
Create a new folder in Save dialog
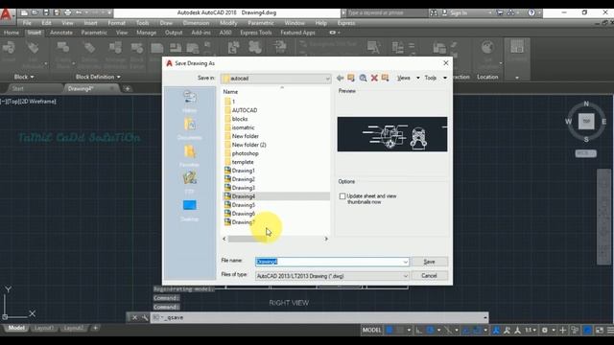coord(386,78)
